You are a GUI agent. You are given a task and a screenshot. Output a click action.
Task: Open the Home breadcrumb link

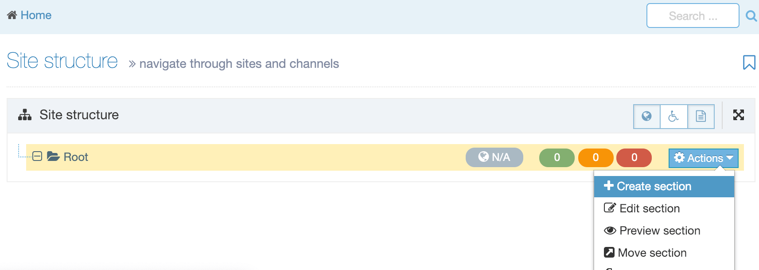[36, 16]
